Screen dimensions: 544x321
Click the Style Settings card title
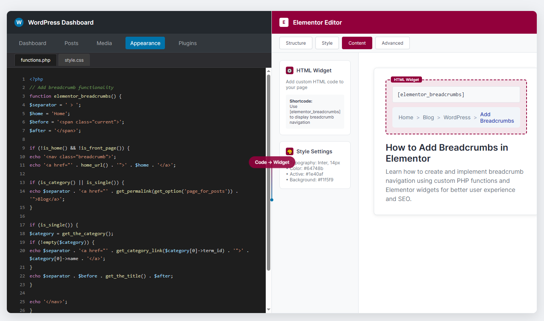tap(314, 151)
